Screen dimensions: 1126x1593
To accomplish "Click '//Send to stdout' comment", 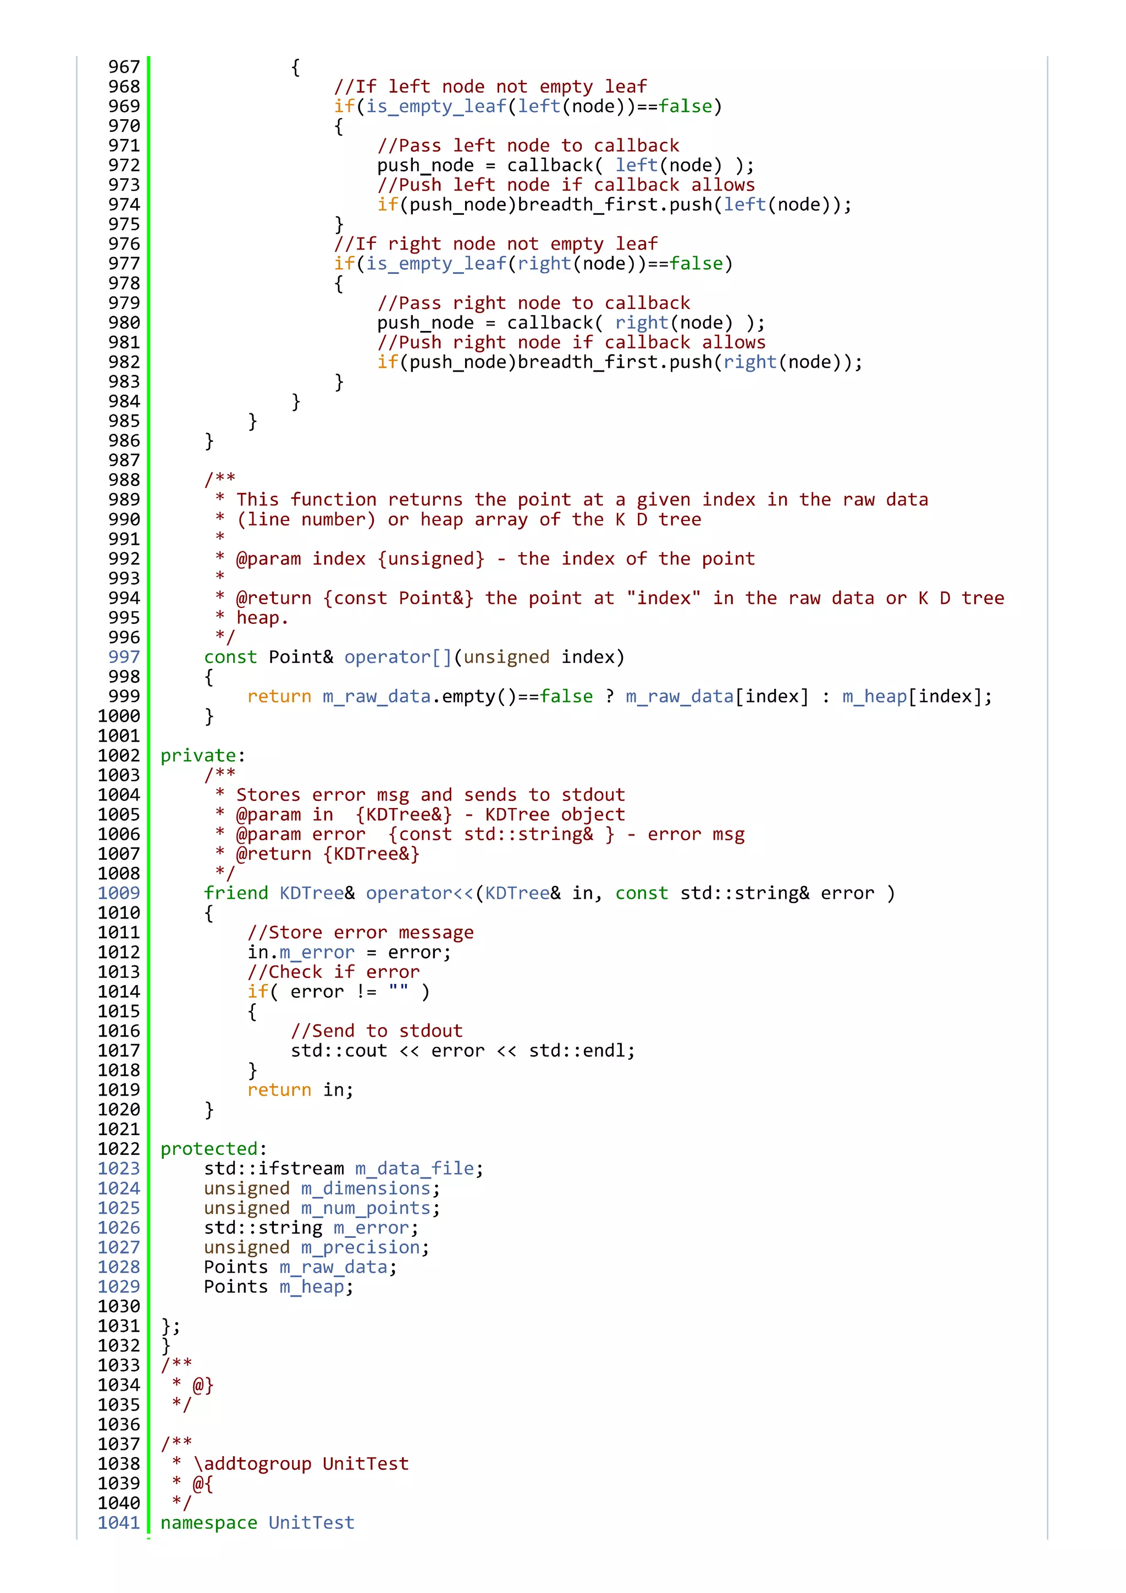I will (x=377, y=1031).
